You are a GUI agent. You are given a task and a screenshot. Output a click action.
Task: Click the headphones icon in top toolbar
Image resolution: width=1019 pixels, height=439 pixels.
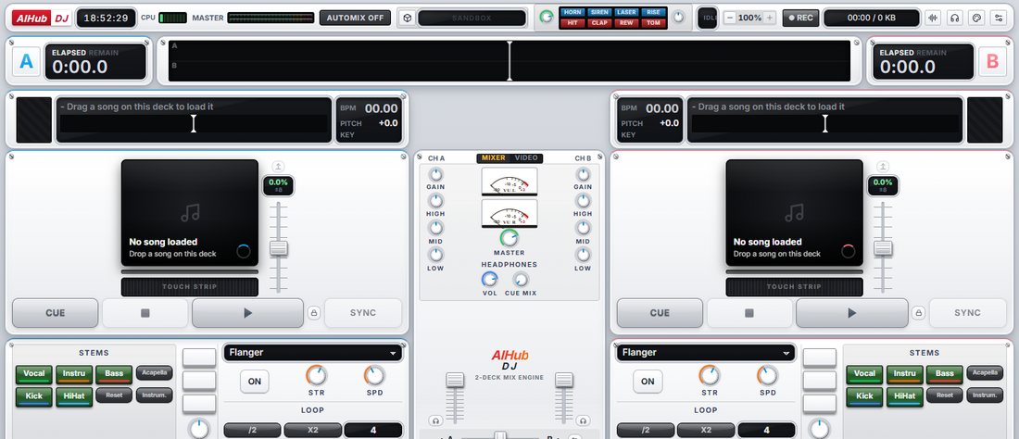pyautogui.click(x=955, y=18)
